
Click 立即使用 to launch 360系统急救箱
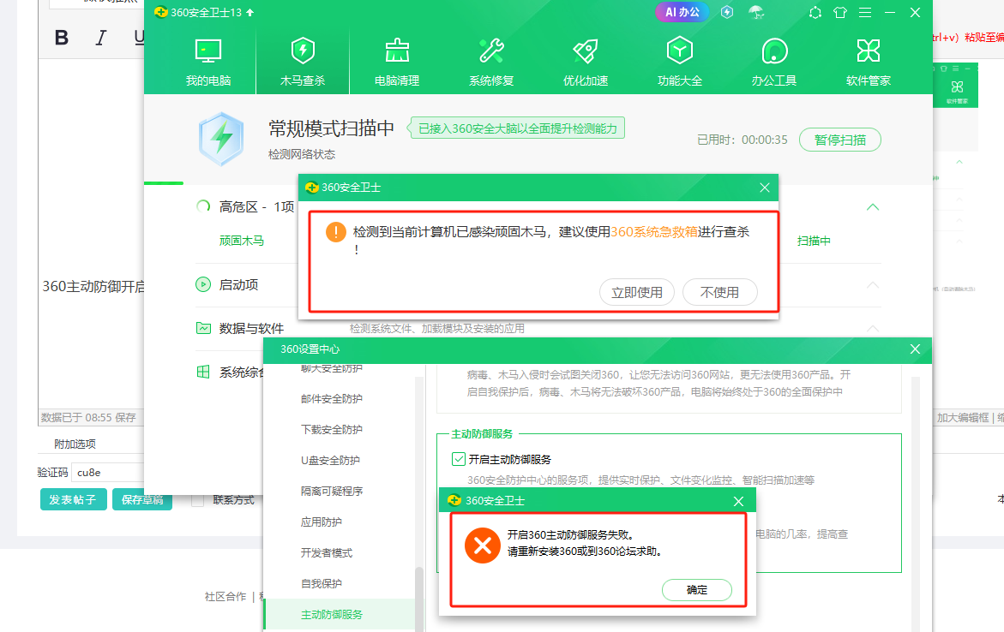pos(637,291)
